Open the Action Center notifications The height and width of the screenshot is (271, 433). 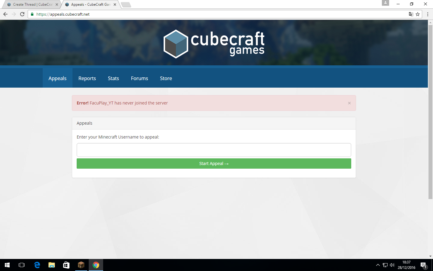[424, 265]
